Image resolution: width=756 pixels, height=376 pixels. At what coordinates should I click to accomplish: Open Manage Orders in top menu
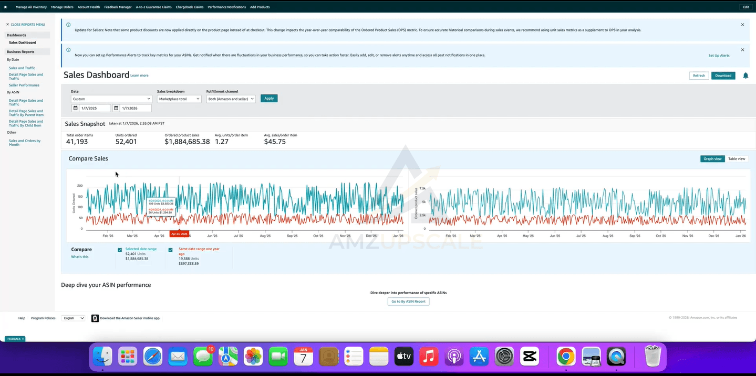click(x=62, y=7)
